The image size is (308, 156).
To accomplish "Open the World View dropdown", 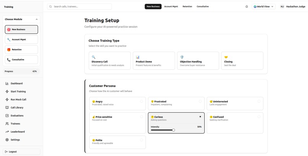I will coord(264,6).
